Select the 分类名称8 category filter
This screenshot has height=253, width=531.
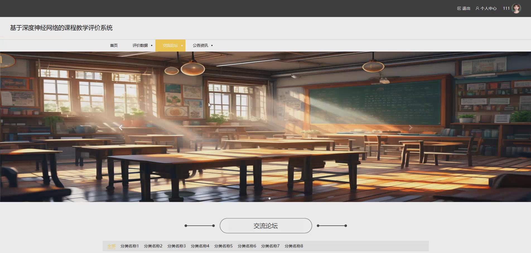pyautogui.click(x=293, y=246)
